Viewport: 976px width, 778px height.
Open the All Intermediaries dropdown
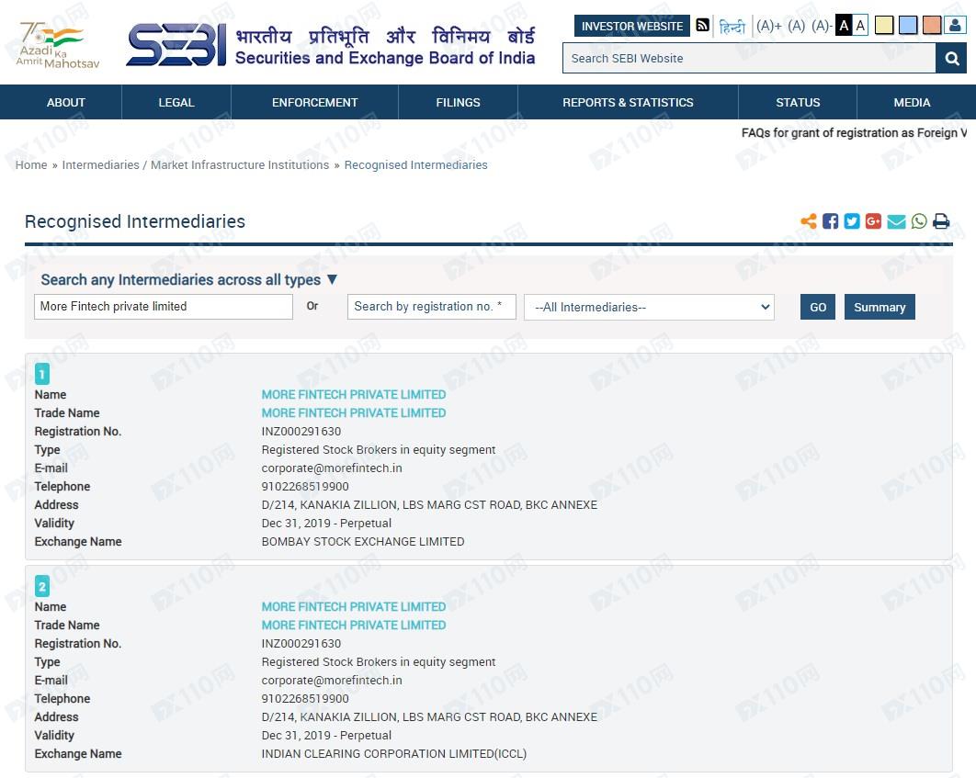click(649, 307)
